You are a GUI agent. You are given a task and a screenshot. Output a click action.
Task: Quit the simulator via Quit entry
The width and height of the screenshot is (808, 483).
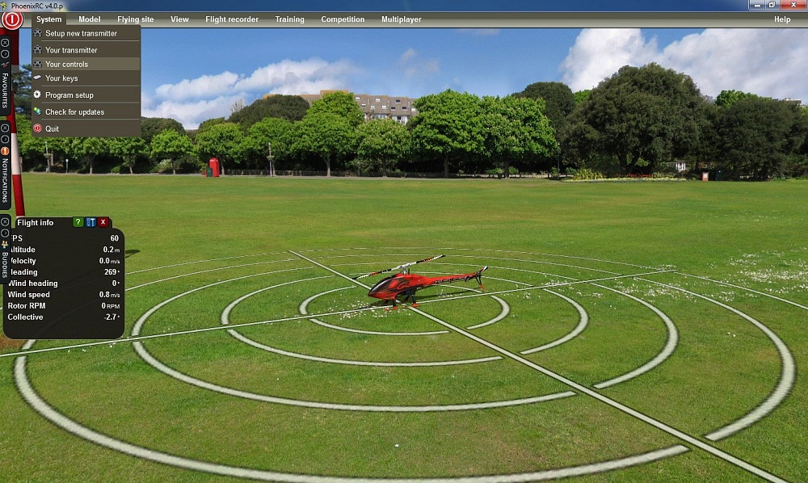[52, 129]
